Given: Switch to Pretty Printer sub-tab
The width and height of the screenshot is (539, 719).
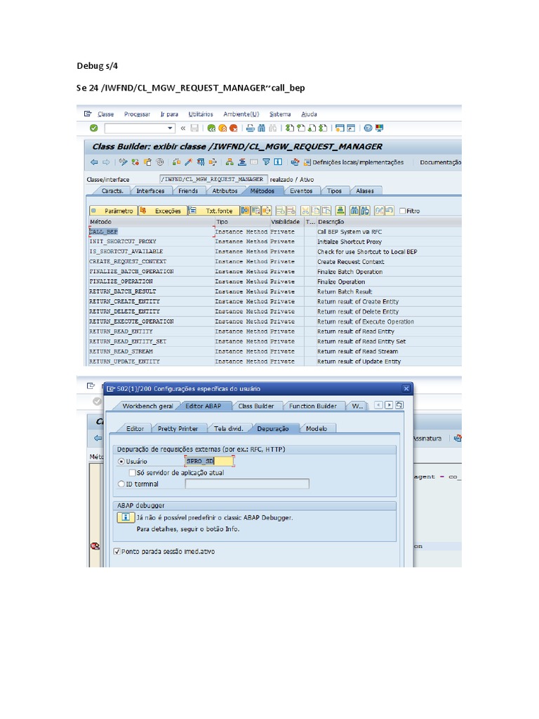Looking at the screenshot, I should tap(178, 429).
